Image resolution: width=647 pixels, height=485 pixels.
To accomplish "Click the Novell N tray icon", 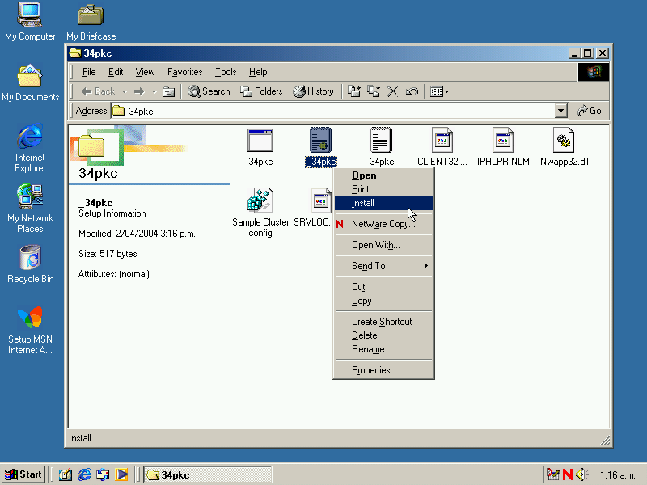I will pyautogui.click(x=568, y=474).
